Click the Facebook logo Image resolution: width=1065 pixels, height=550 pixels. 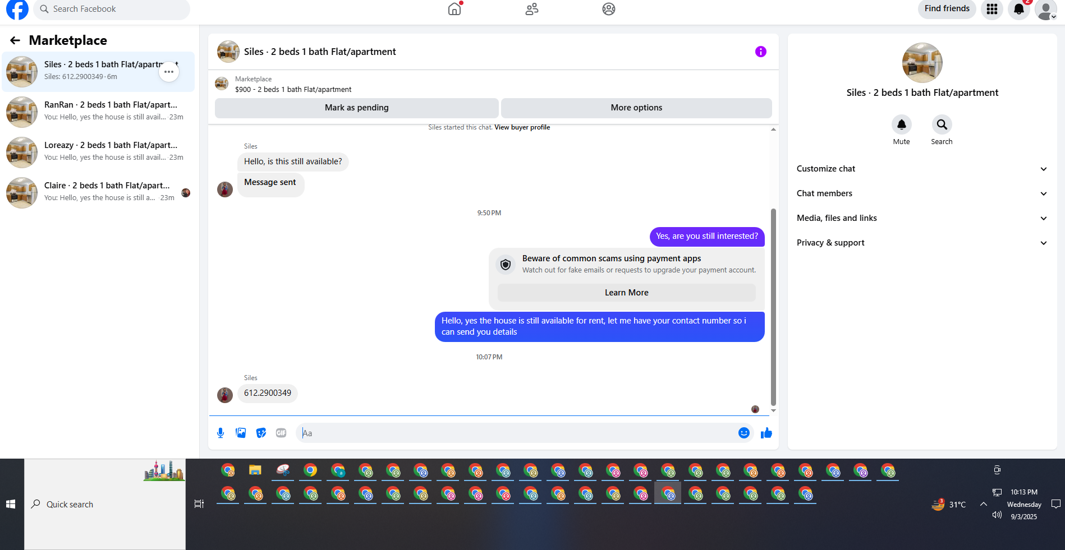click(x=17, y=9)
